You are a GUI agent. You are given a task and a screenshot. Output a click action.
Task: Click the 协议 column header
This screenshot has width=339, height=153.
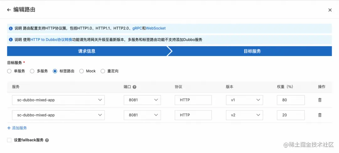[x=179, y=87]
